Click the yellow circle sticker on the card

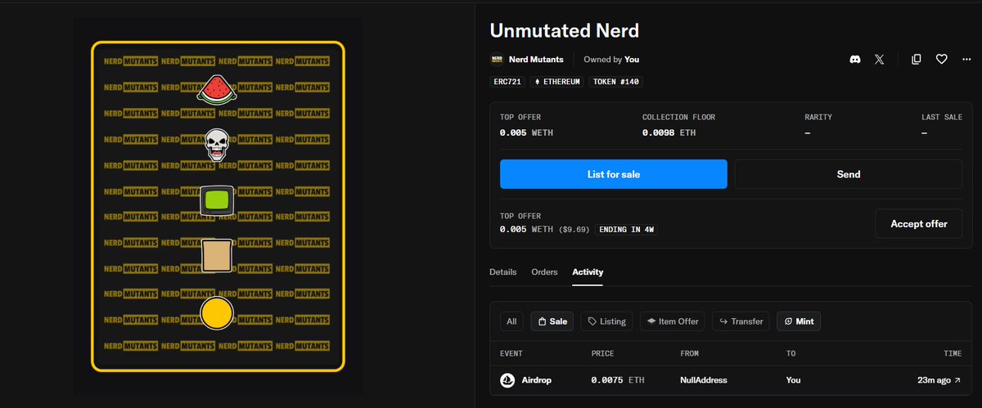(x=217, y=313)
